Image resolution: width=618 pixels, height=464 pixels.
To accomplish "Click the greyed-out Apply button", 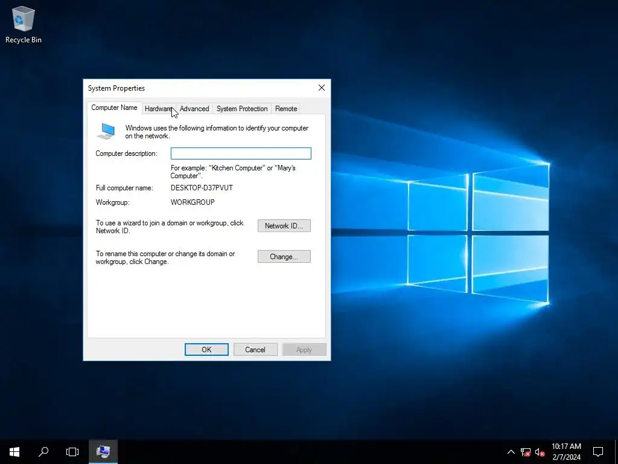I will pyautogui.click(x=304, y=350).
